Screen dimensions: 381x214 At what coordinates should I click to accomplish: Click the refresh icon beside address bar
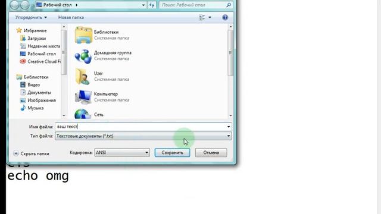click(152, 5)
